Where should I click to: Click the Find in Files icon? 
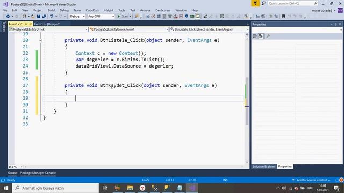(137, 17)
